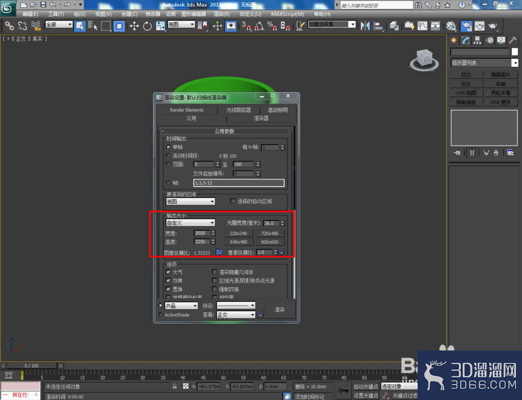Click the Mirror tool icon
This screenshot has width=522, height=400.
tap(365, 26)
